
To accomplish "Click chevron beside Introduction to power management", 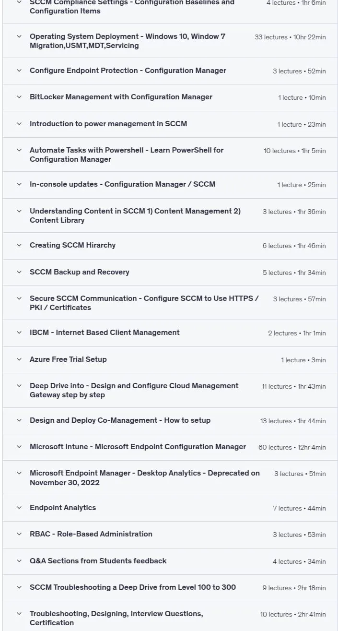I will coord(19,124).
